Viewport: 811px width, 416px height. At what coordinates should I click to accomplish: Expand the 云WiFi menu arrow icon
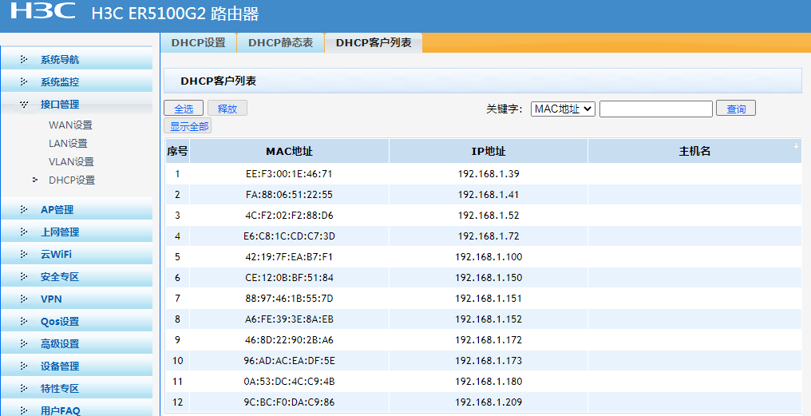pyautogui.click(x=24, y=254)
